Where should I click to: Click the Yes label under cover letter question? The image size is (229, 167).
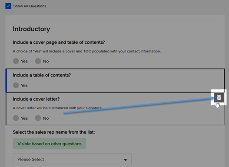coord(24,118)
